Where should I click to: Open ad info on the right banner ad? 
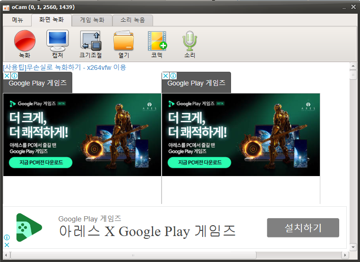point(173,76)
